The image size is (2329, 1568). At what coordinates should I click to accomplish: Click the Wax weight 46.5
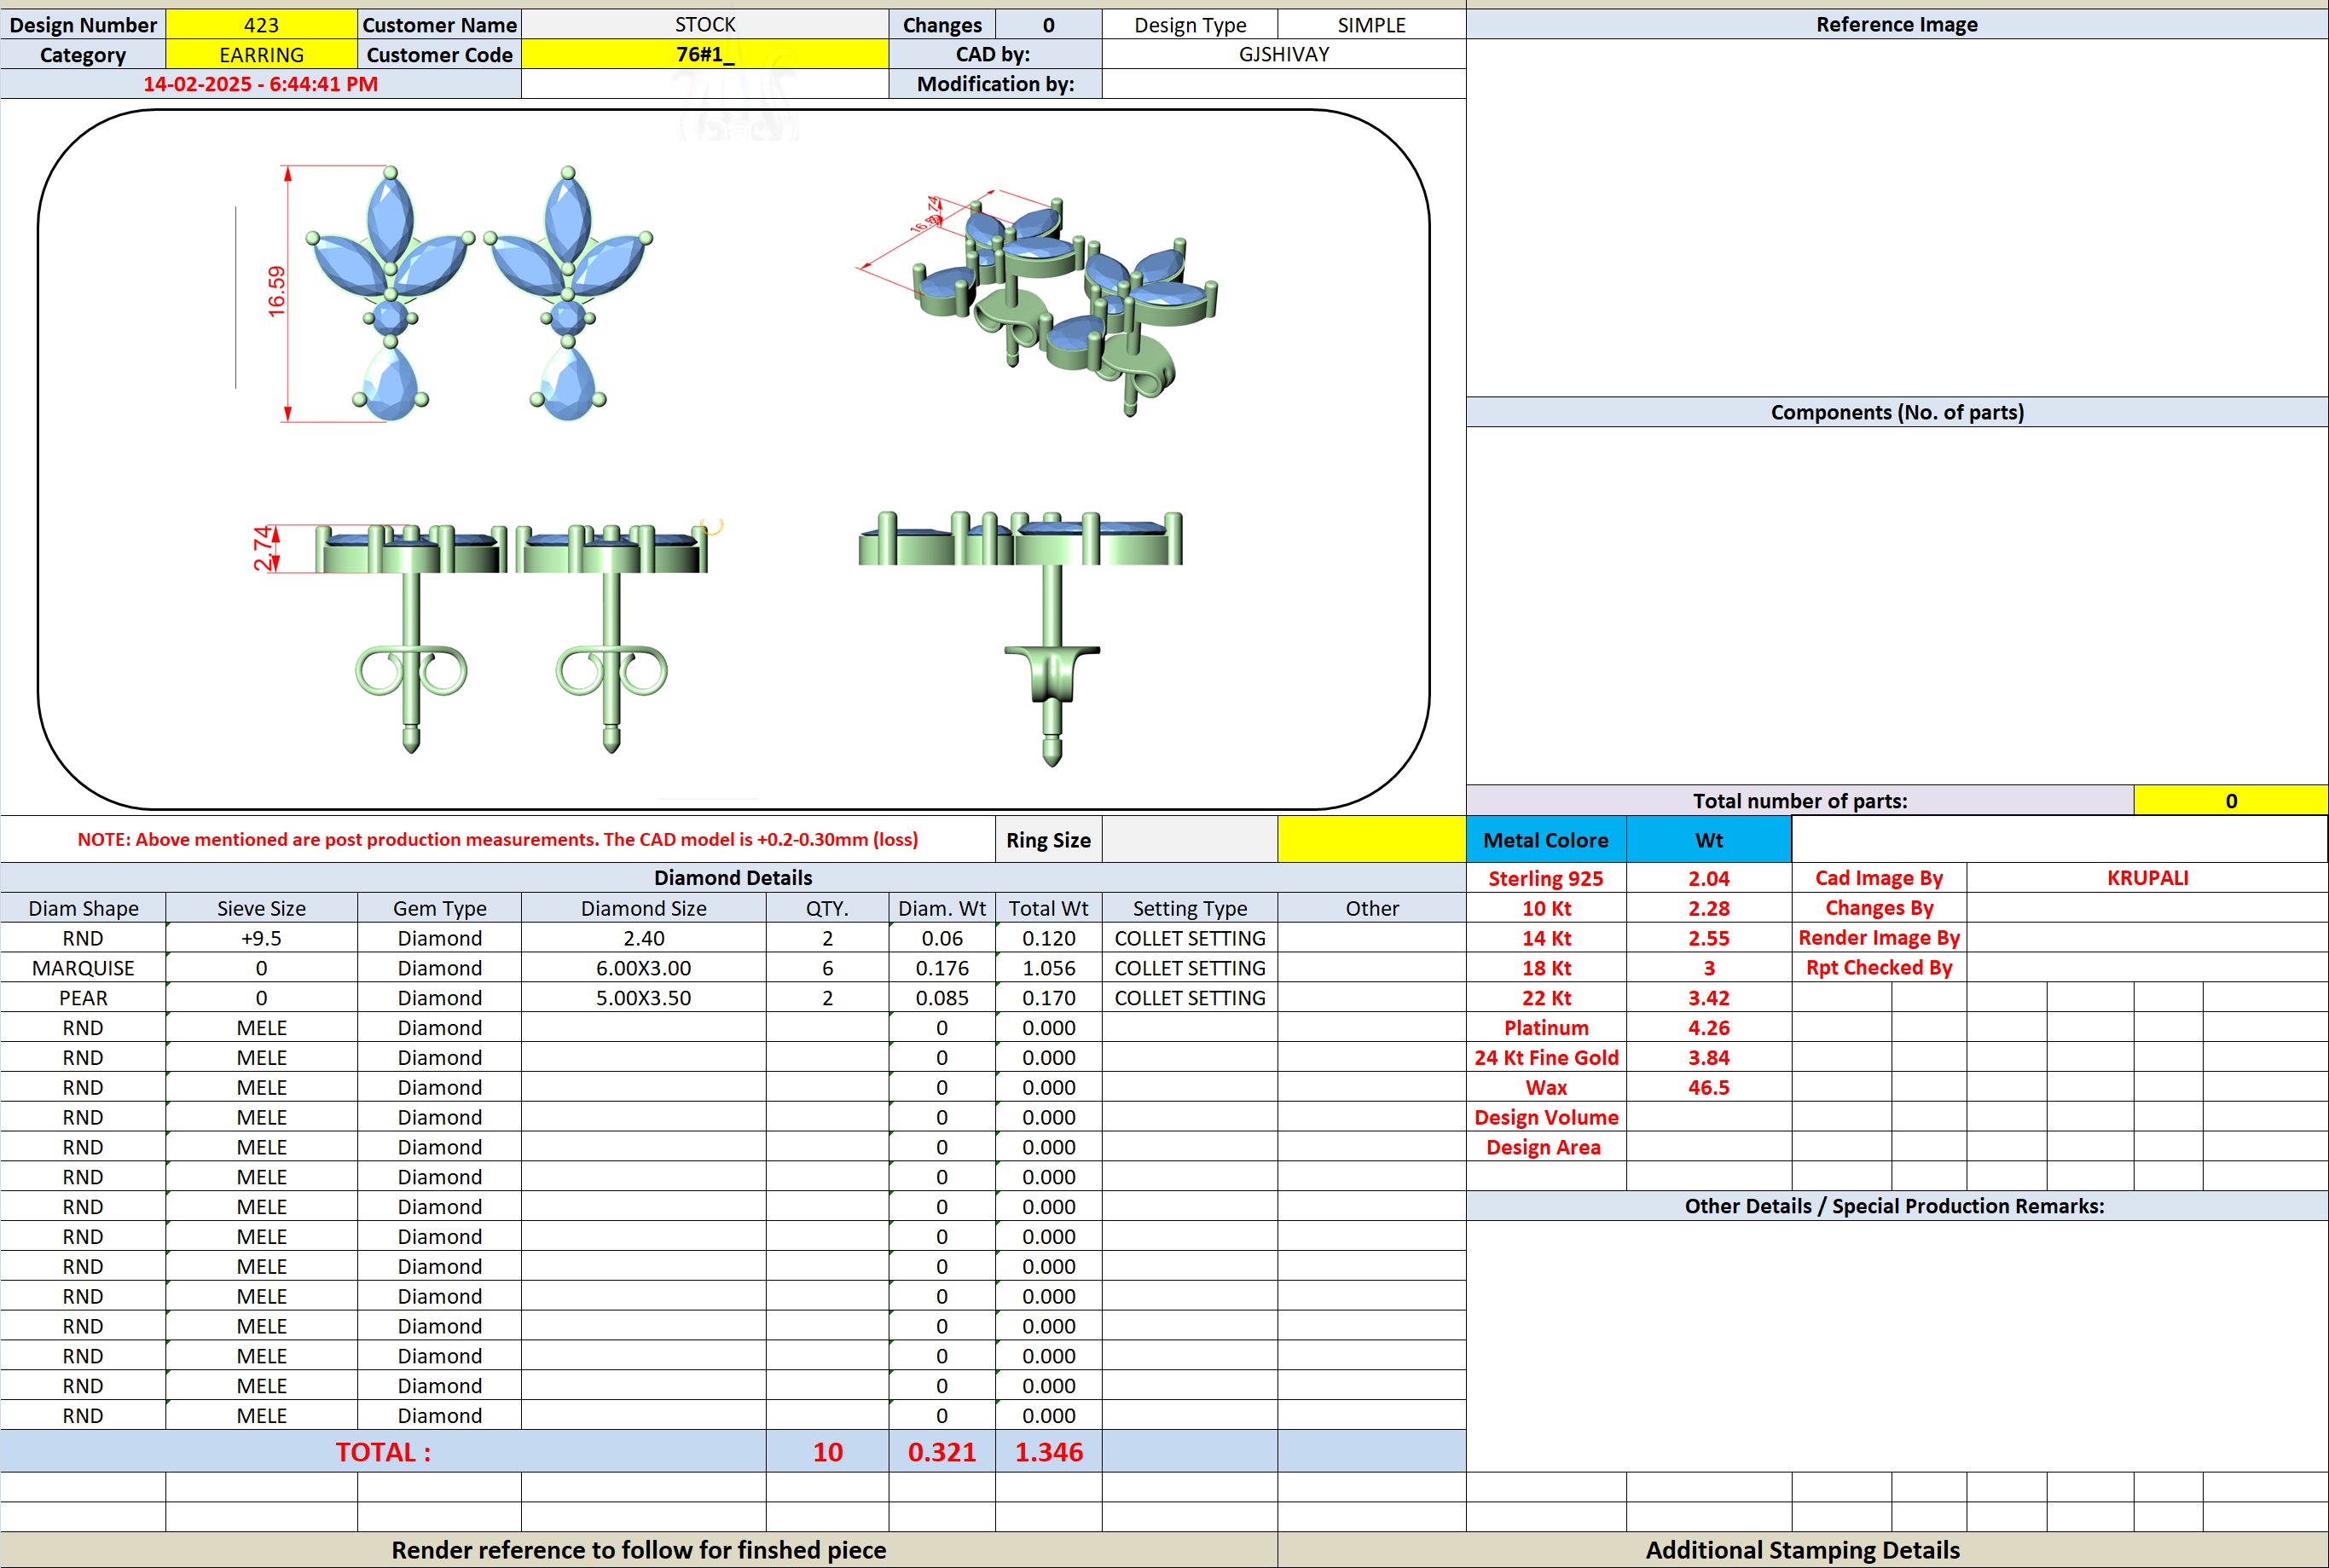click(x=1709, y=1088)
